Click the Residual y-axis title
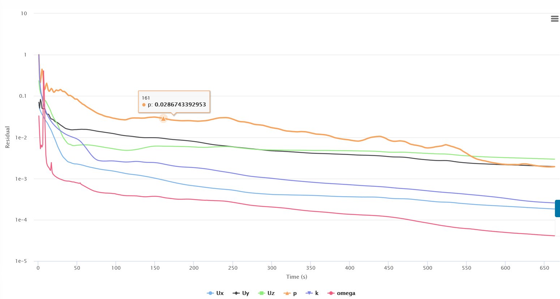This screenshot has width=560, height=299. tap(8, 137)
